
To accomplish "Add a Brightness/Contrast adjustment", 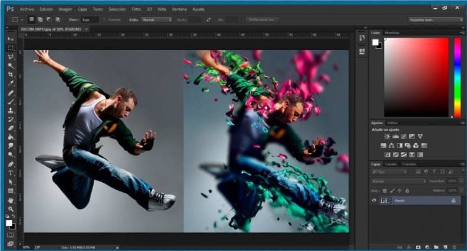I will 387,137.
